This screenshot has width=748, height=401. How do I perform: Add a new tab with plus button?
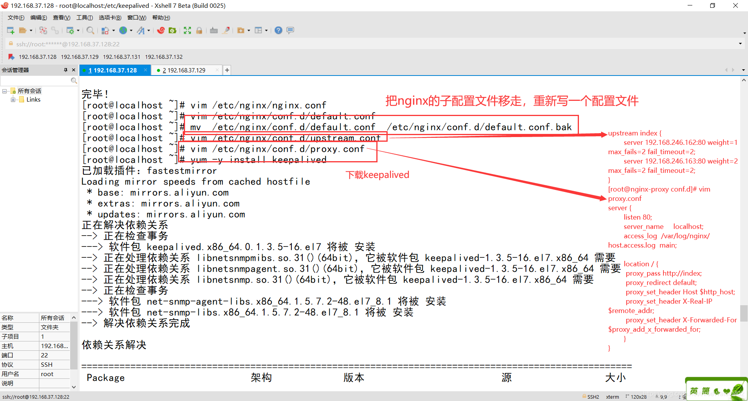[227, 70]
